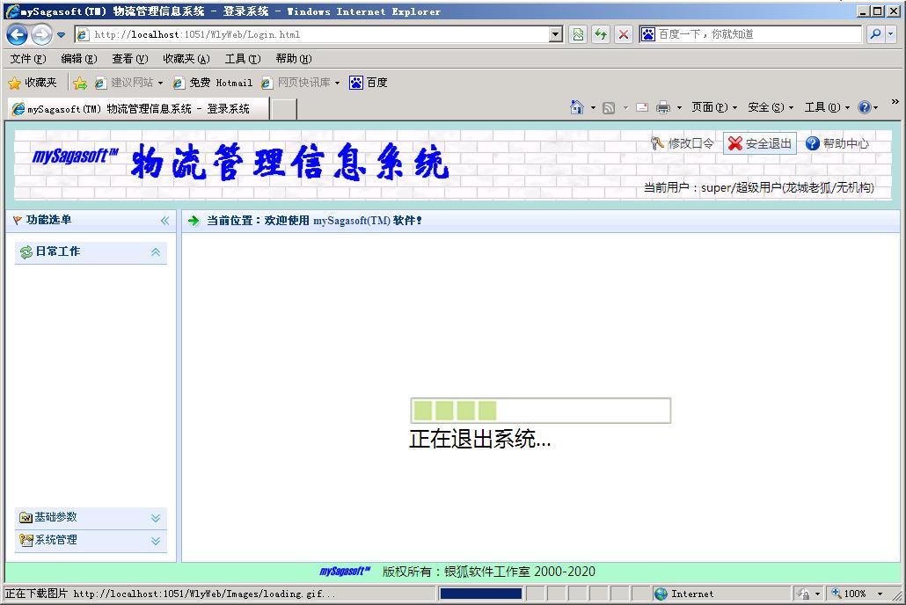Open the address bar history dropdown
The width and height of the screenshot is (906, 605).
[x=556, y=34]
